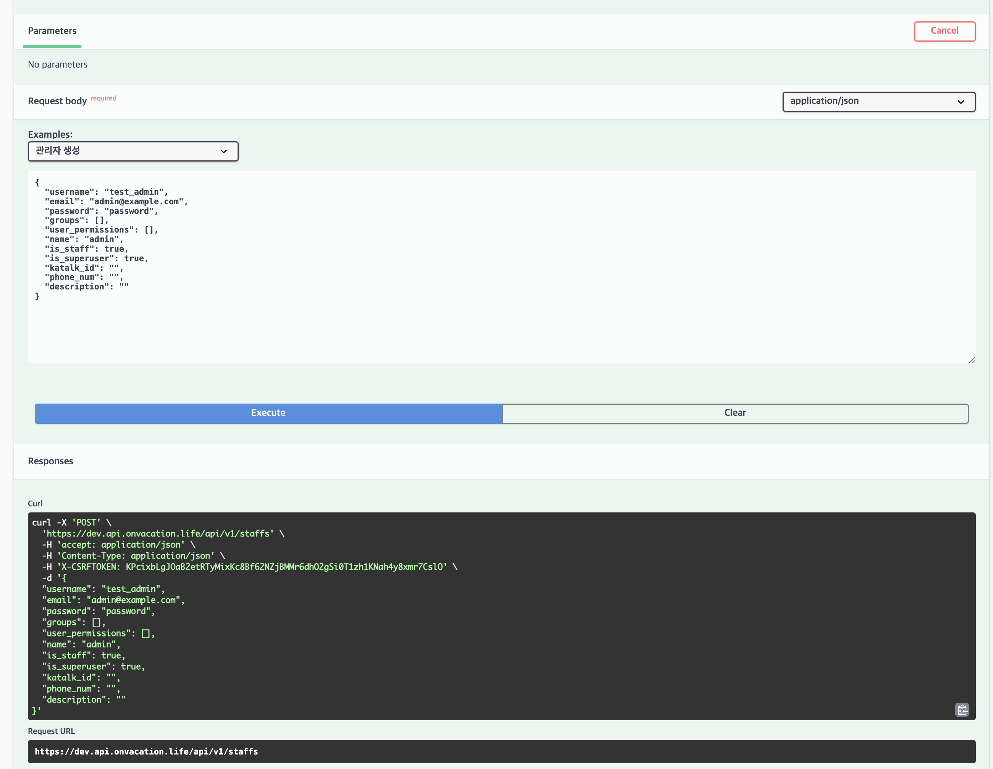Click the Responses section heading
Screen dimensions: 993x769
point(50,461)
